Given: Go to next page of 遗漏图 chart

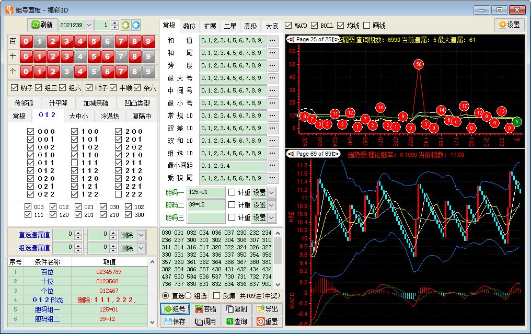Looking at the screenshot, I should pos(336,39).
